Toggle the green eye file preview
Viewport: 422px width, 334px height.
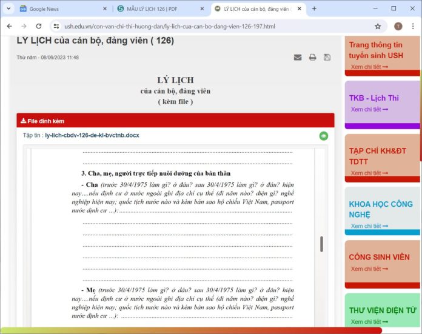(324, 136)
